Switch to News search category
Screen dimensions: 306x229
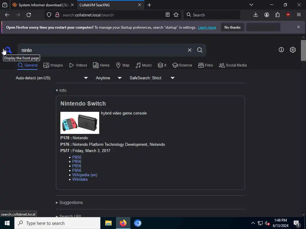[101, 65]
